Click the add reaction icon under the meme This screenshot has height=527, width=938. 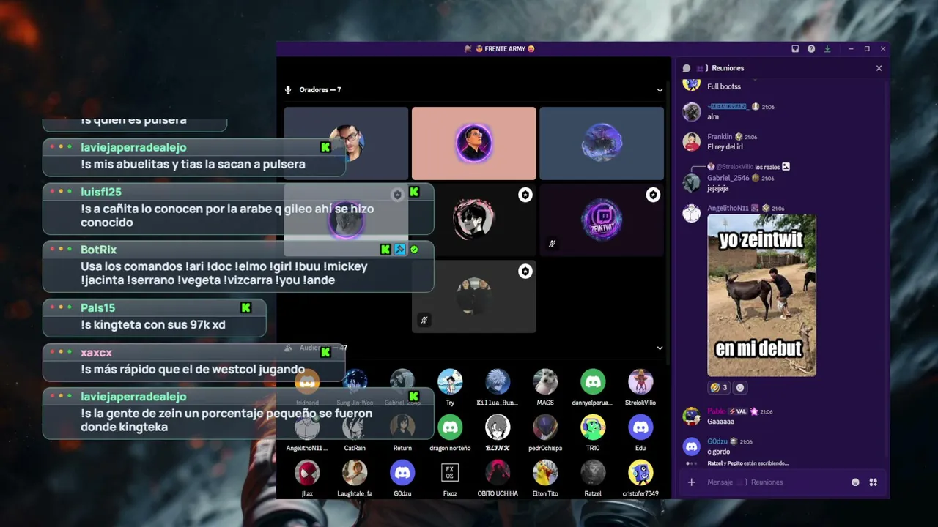(739, 388)
